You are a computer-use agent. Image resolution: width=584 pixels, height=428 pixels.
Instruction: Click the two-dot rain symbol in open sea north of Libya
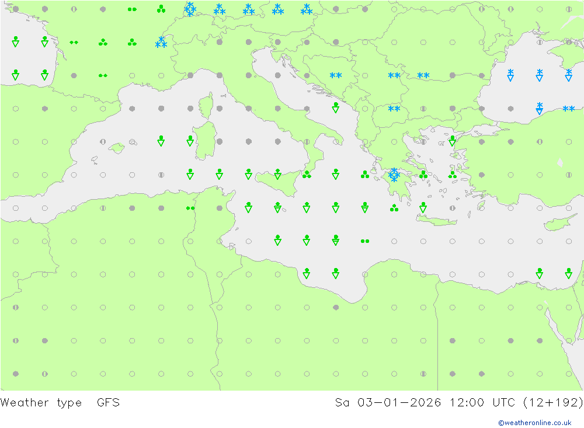click(365, 241)
